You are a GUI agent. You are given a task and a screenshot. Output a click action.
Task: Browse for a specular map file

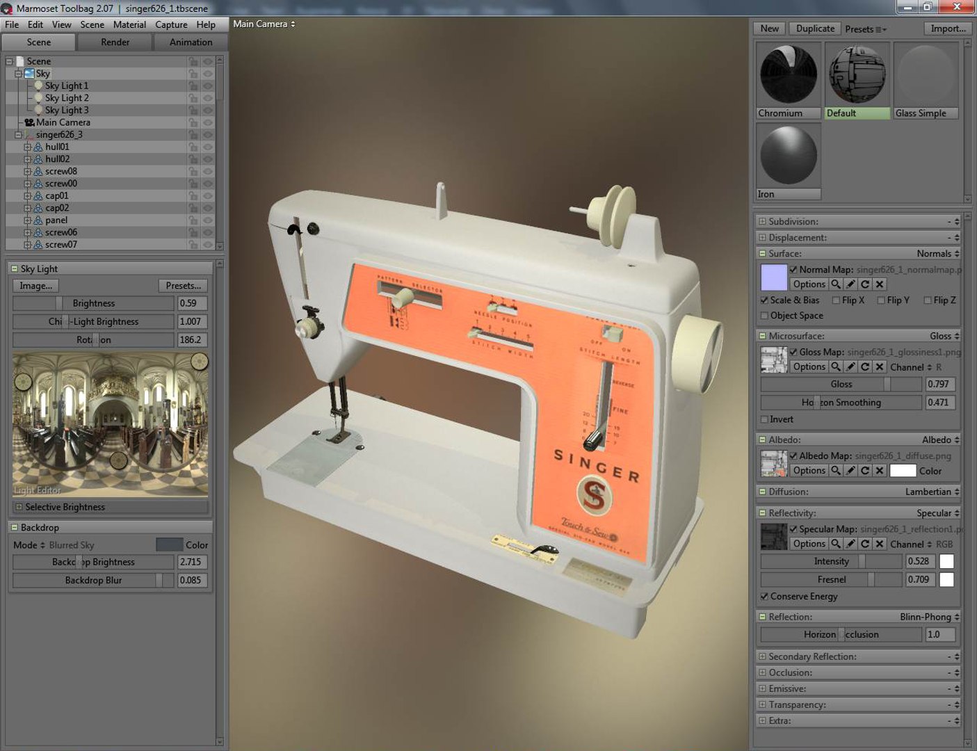coord(836,544)
